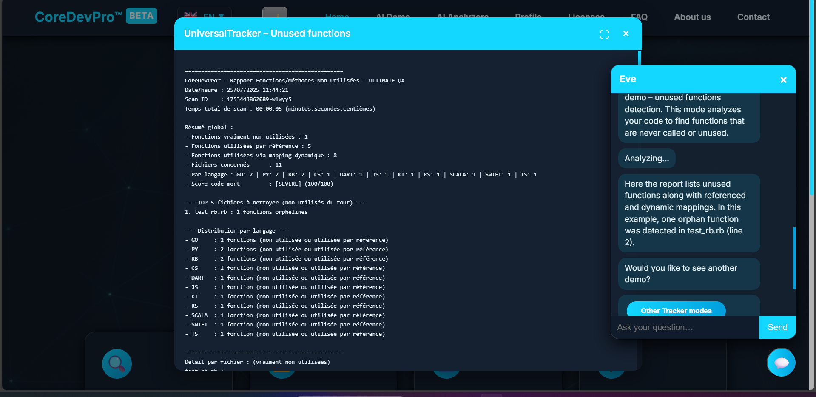Click '1. test_rb.rb : 1 fonctions orphelines'
This screenshot has height=397, width=816.
pyautogui.click(x=246, y=212)
